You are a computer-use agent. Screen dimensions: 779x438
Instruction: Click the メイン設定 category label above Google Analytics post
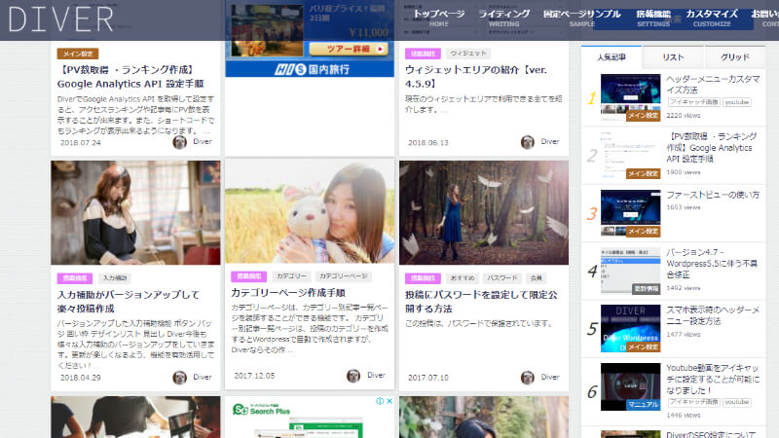coord(78,54)
